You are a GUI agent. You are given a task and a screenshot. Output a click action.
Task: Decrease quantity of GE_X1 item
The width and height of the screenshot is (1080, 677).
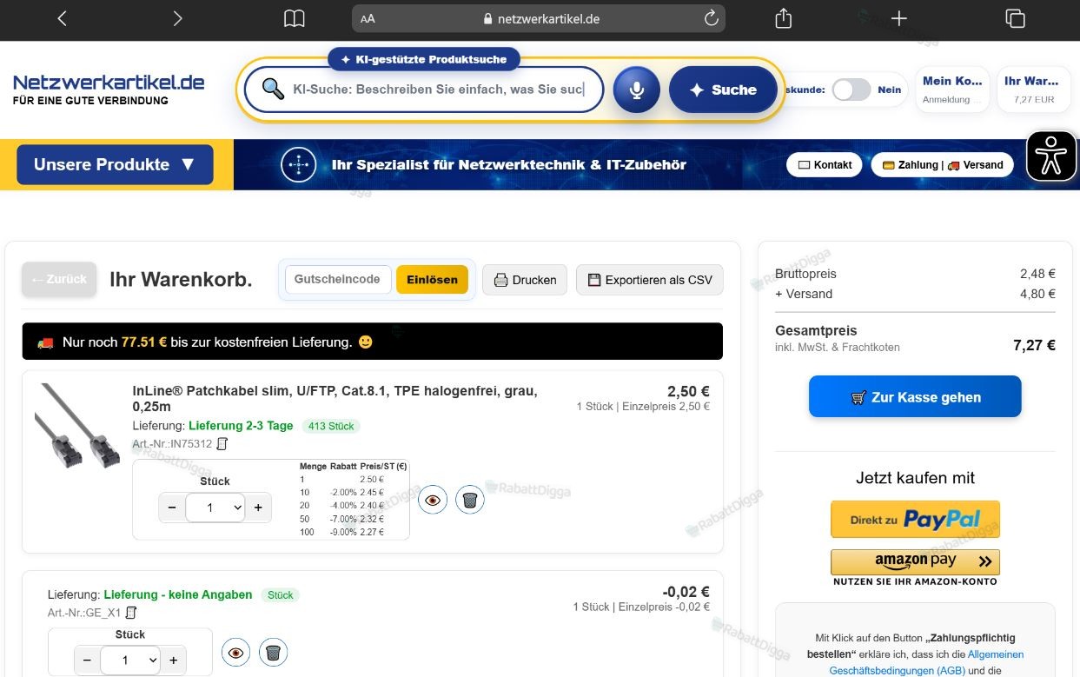[x=87, y=660]
